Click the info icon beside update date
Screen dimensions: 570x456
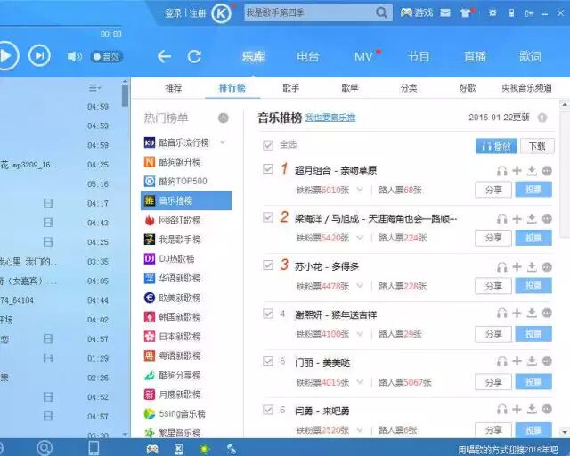[x=542, y=118]
